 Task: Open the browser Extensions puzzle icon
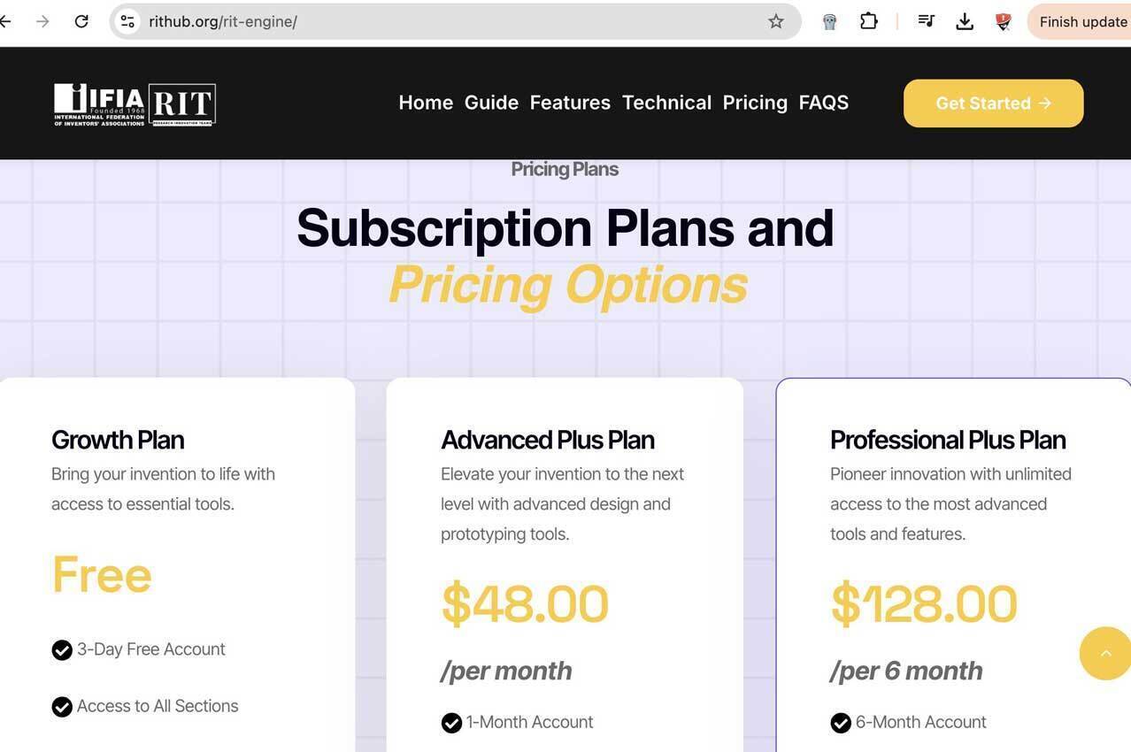[869, 21]
